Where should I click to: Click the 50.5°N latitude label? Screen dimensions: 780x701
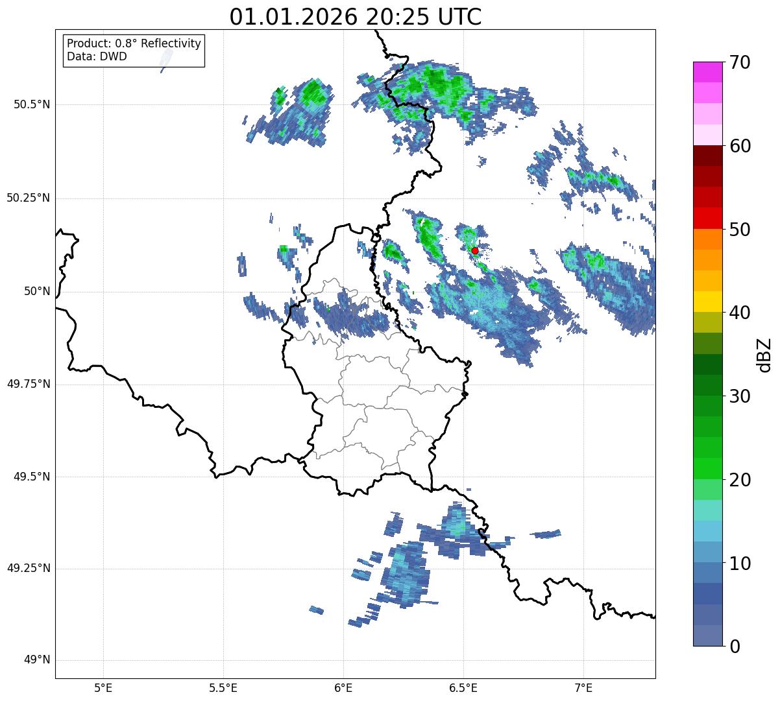tap(32, 104)
